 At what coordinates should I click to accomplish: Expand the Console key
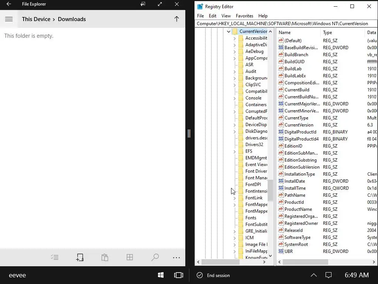(234, 98)
